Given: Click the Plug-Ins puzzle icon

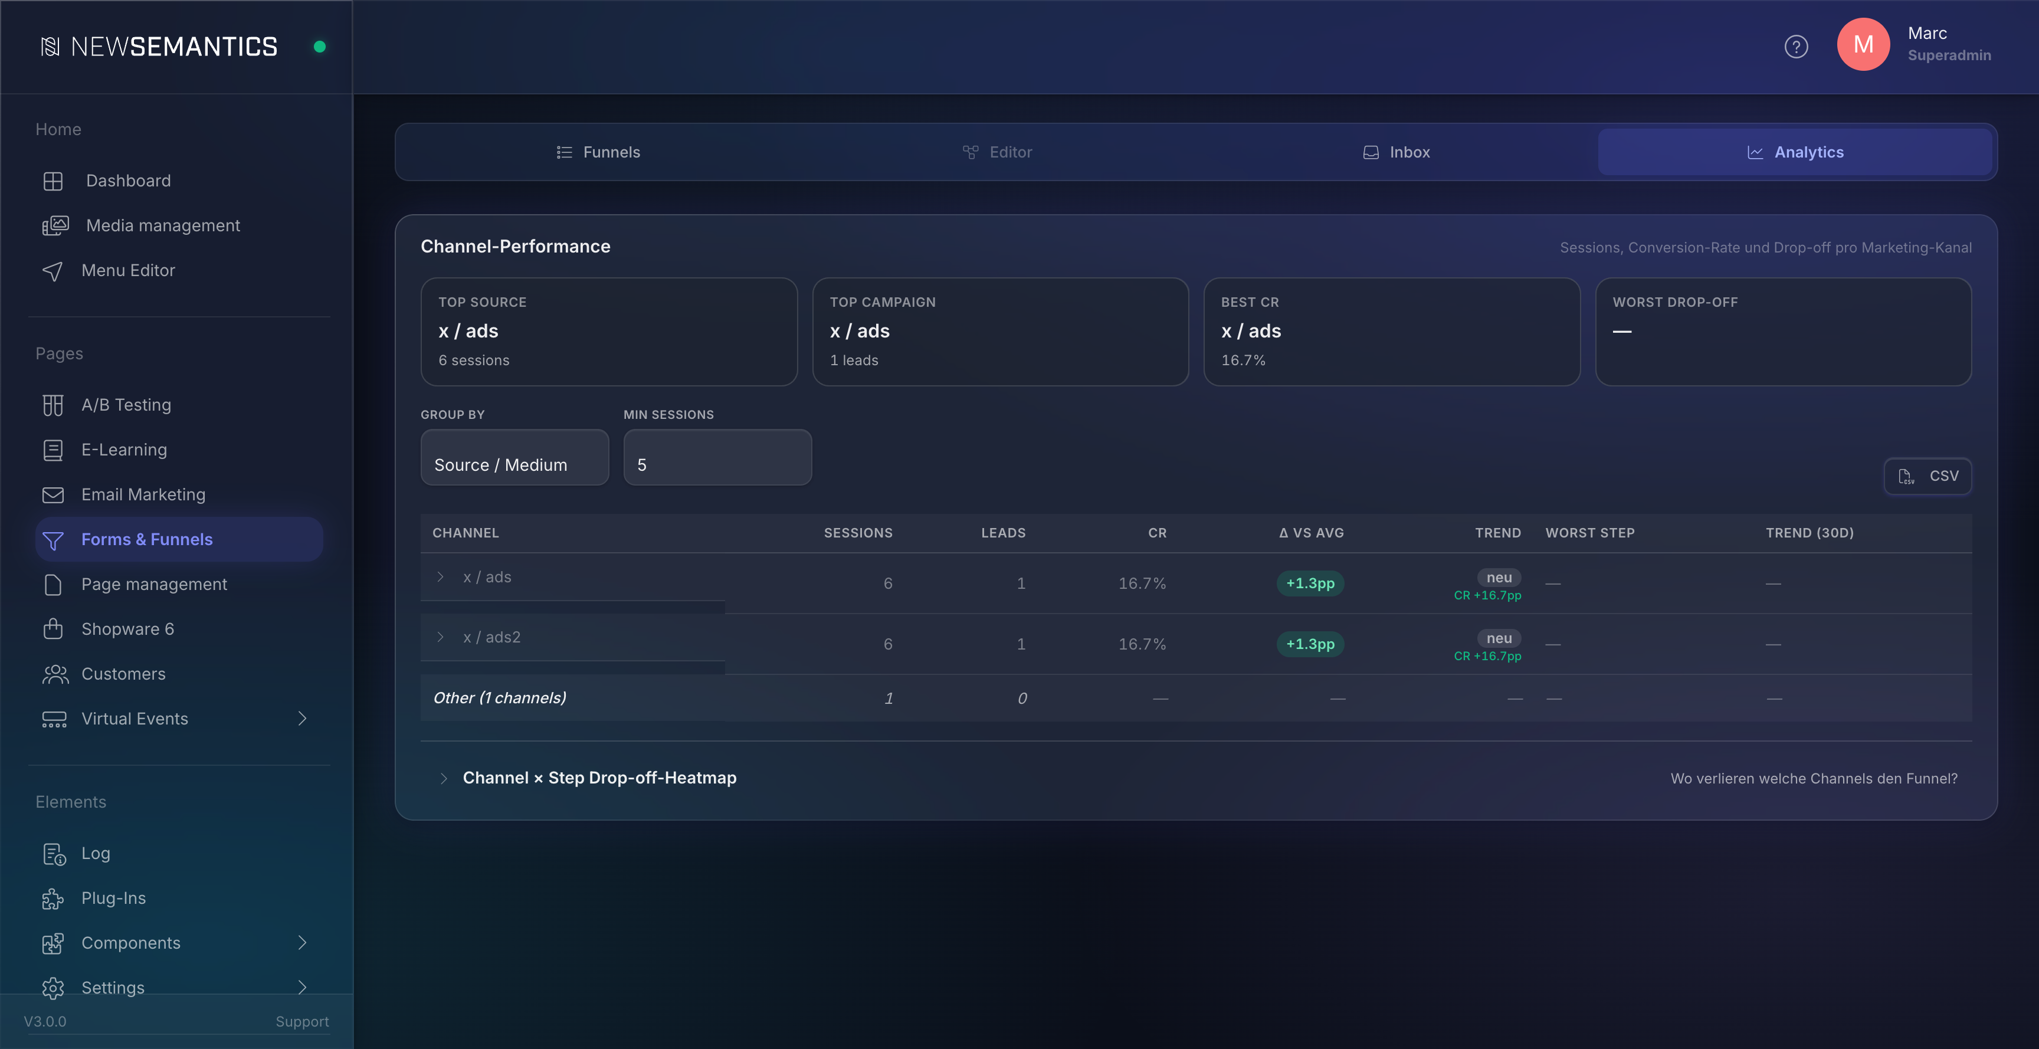Looking at the screenshot, I should (53, 899).
